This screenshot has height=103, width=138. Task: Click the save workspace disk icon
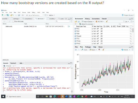point(79,21)
